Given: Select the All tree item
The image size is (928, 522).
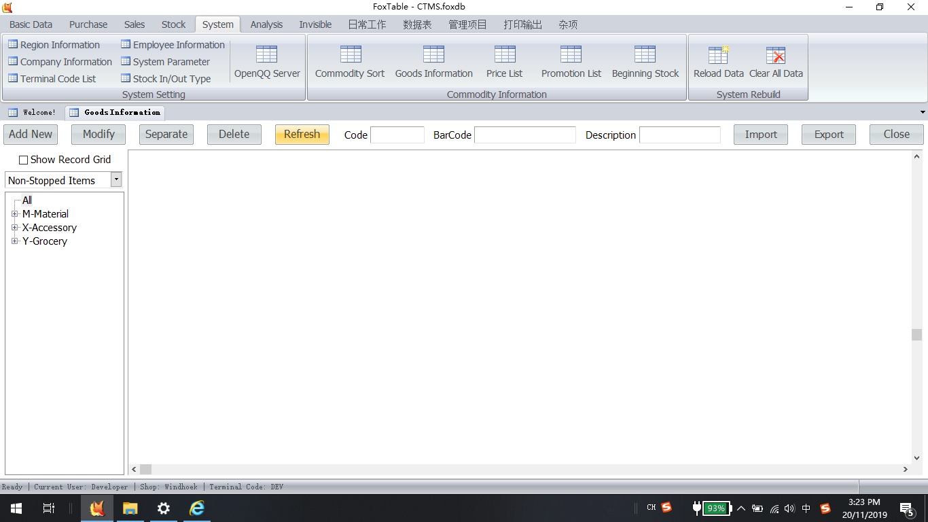Looking at the screenshot, I should [x=27, y=200].
